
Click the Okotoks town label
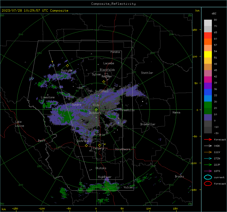click(101, 168)
